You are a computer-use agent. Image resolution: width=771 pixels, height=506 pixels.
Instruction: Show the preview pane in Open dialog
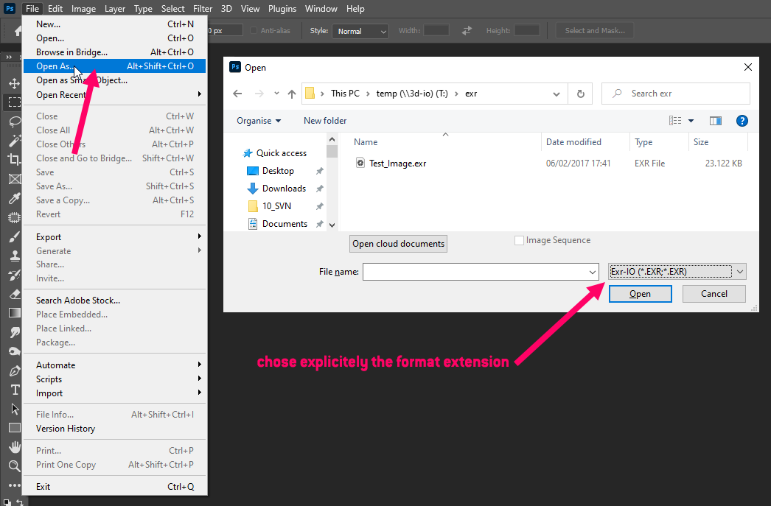tap(716, 121)
